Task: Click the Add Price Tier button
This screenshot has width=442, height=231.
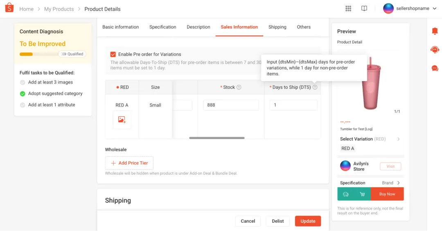Action: (129, 163)
